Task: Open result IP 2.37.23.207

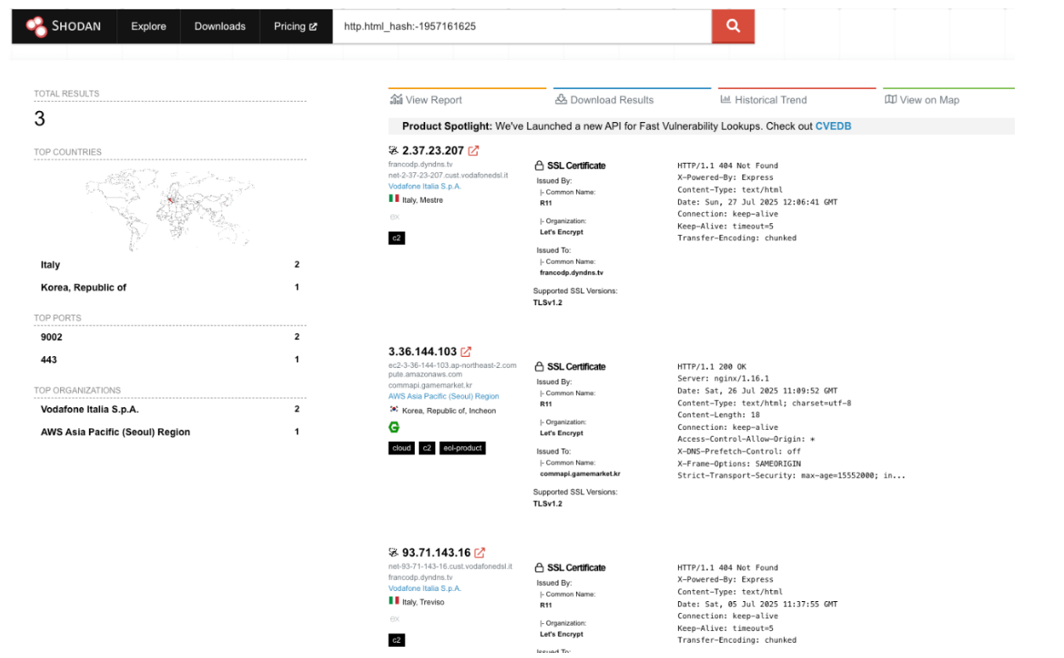Action: click(433, 151)
